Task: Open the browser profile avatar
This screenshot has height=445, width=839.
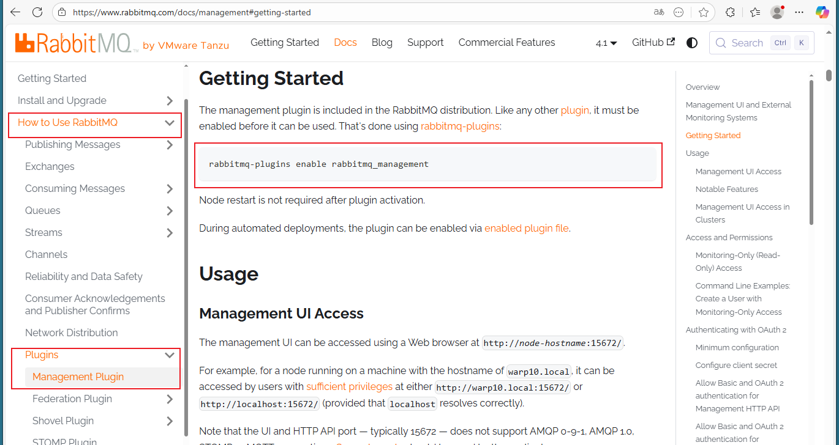Action: click(x=777, y=12)
